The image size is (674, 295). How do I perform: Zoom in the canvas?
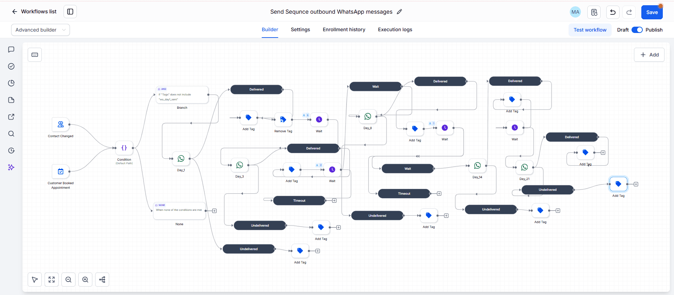tap(85, 280)
